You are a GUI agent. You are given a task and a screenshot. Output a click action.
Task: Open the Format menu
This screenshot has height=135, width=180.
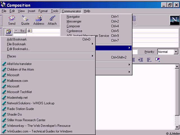43,11
